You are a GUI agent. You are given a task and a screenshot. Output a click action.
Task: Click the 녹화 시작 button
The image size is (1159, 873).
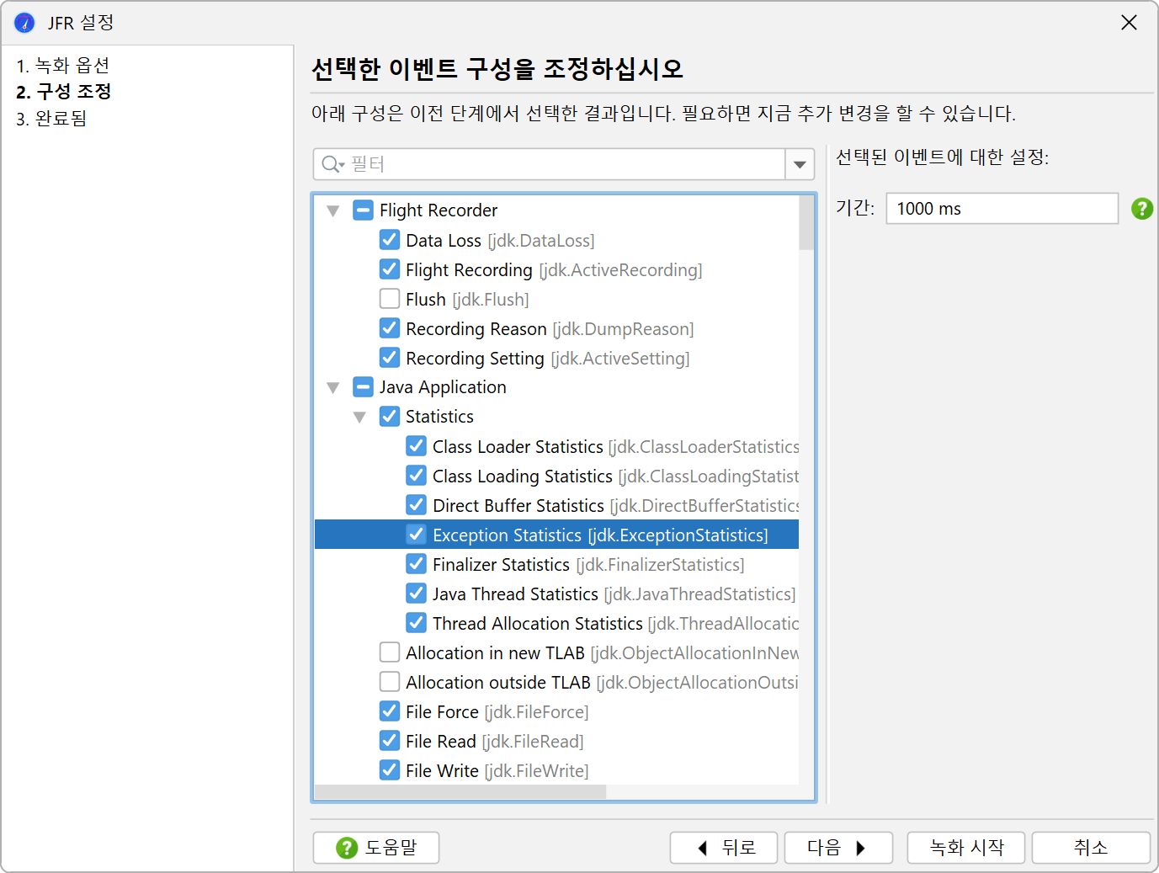966,848
